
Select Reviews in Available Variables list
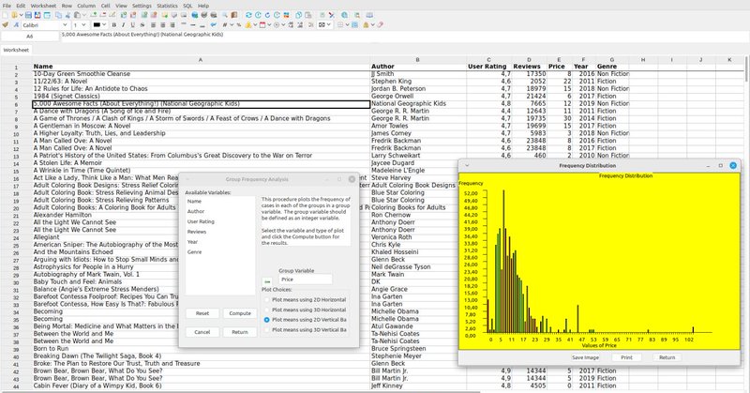click(196, 230)
